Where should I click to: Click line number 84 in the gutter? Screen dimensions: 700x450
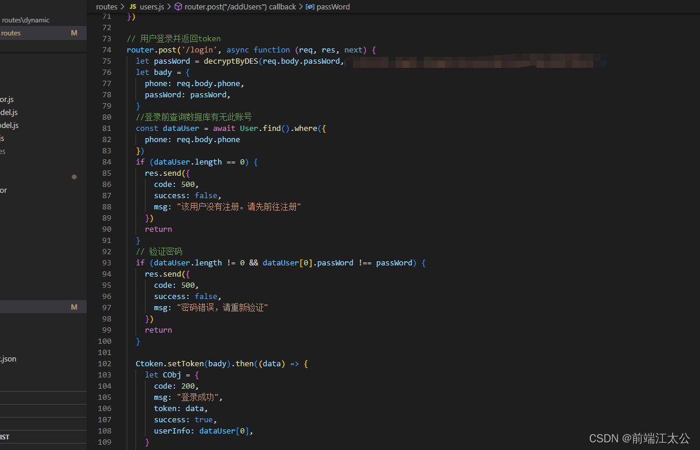(106, 162)
